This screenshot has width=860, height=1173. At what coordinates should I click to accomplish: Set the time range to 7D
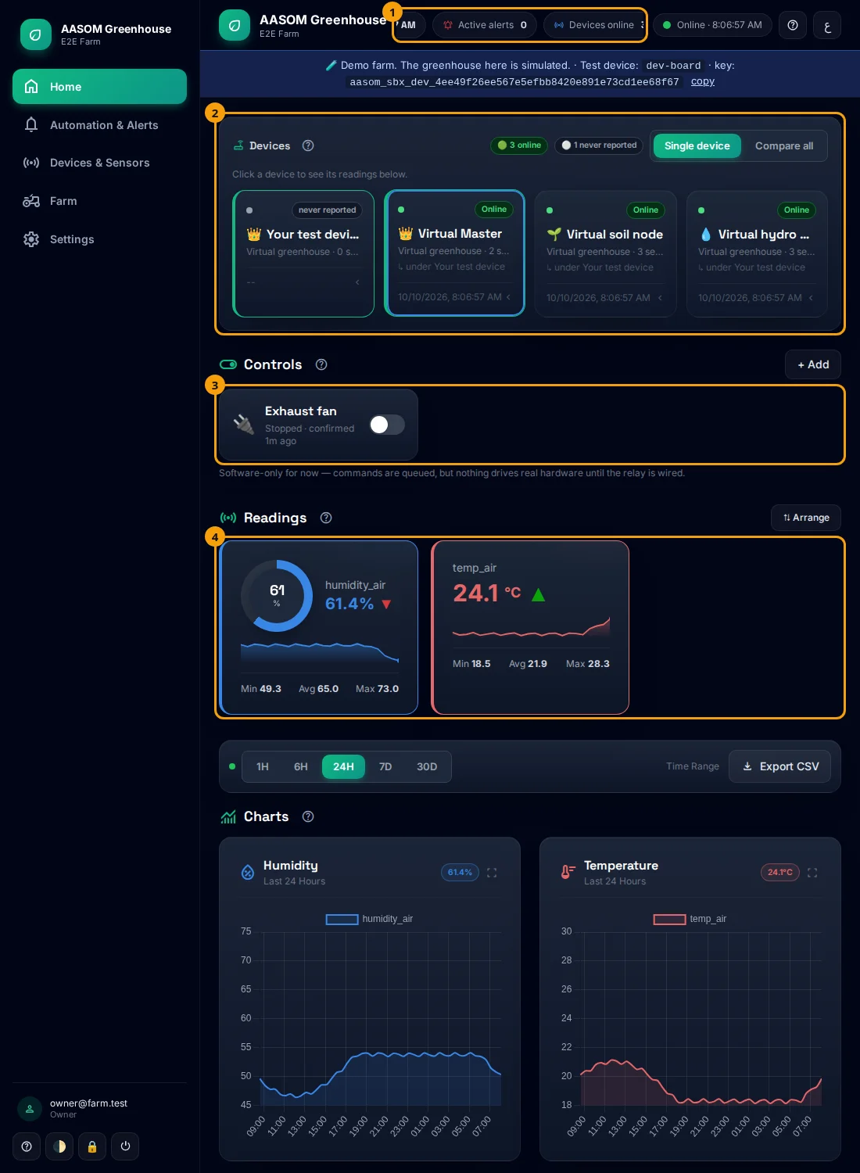[385, 766]
